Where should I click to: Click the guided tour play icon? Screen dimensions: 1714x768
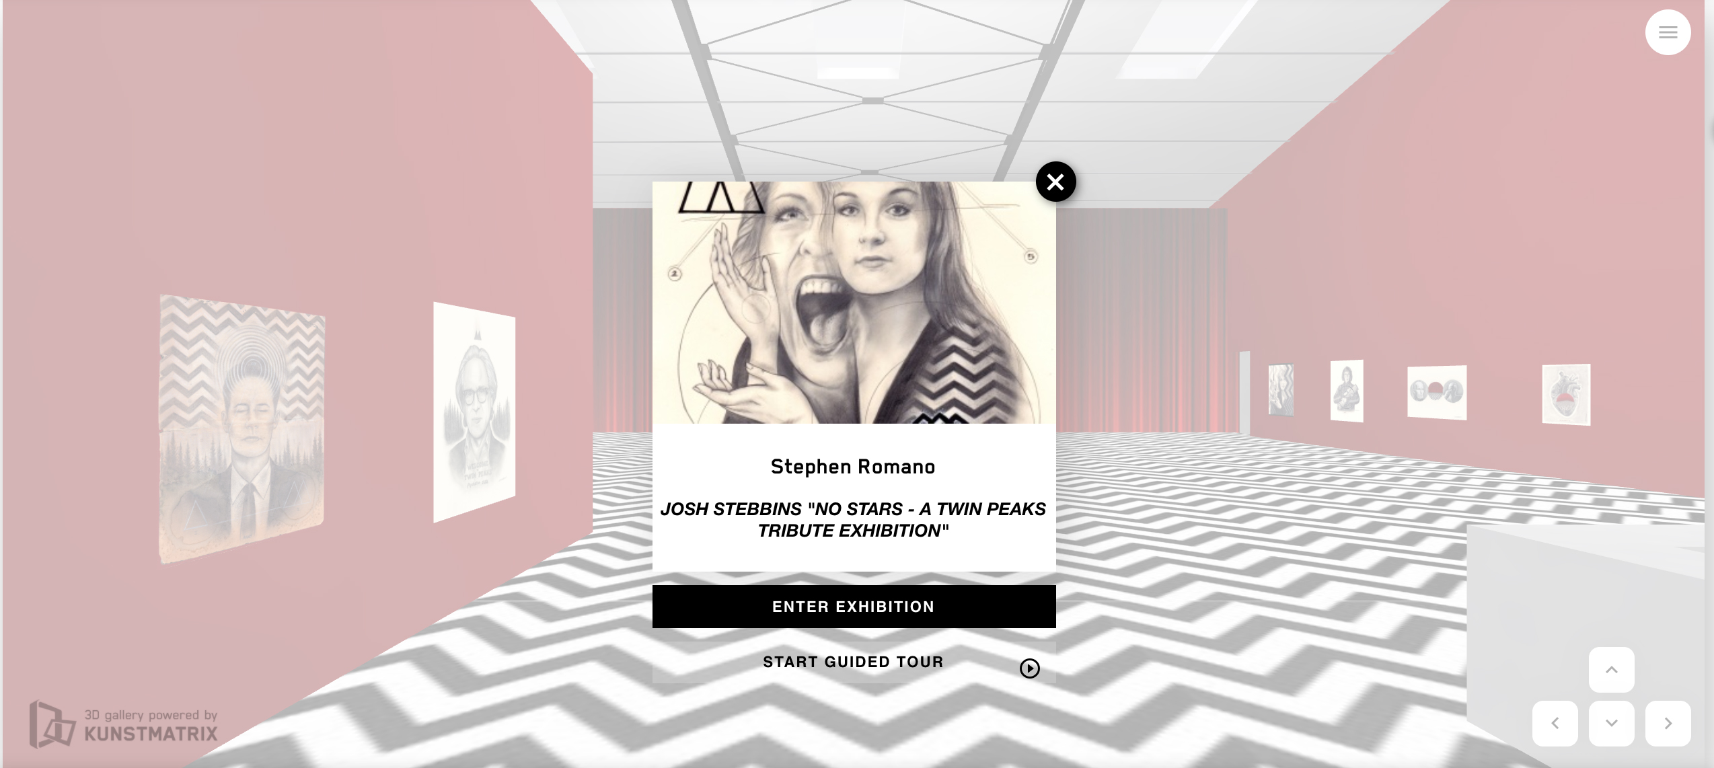click(1029, 668)
